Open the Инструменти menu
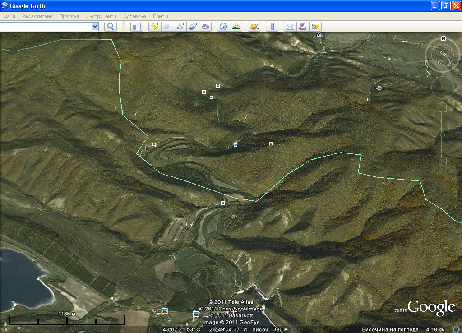This screenshot has width=462, height=333. [x=101, y=16]
